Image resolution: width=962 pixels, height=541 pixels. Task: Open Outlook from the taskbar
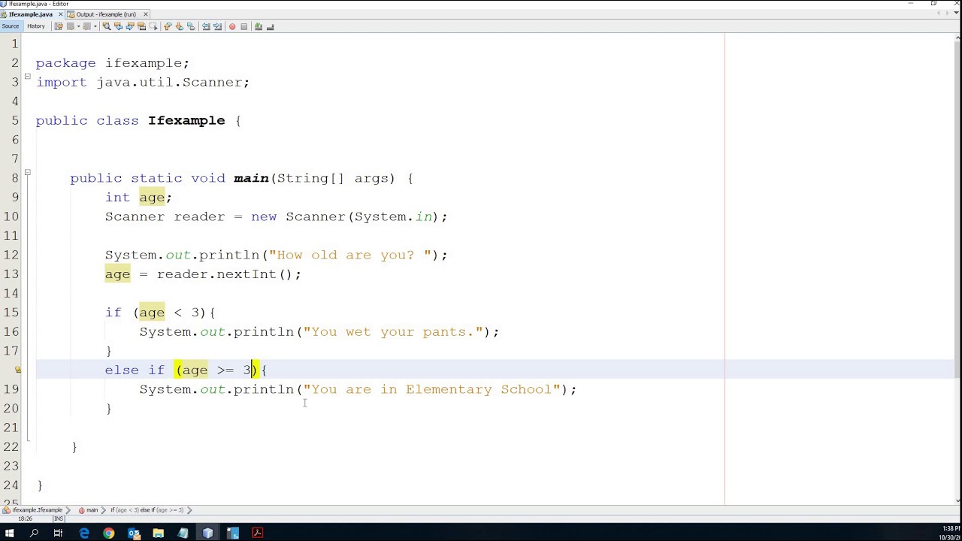click(134, 533)
